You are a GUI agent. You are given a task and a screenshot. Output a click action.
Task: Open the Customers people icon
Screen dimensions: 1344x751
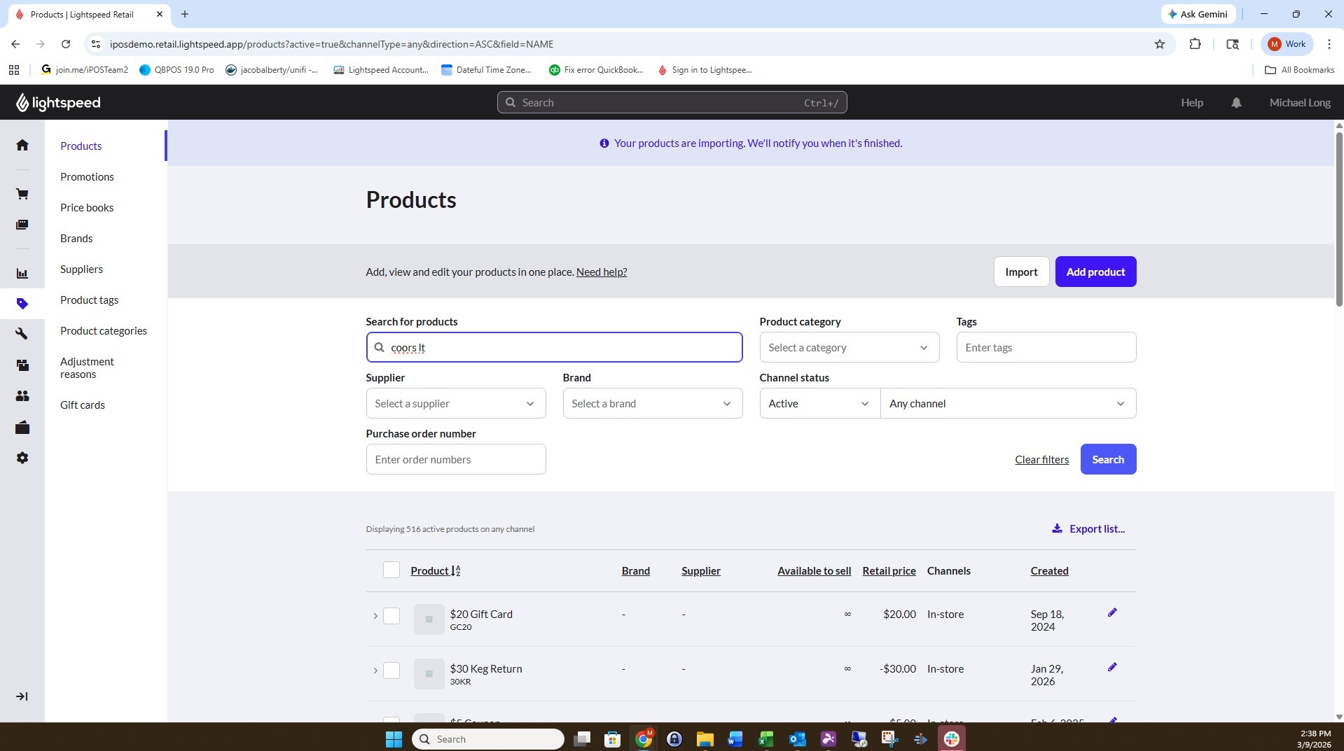tap(22, 396)
